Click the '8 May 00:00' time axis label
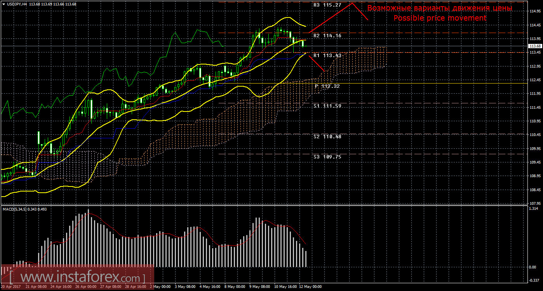The height and width of the screenshot is (291, 543). tap(235, 287)
